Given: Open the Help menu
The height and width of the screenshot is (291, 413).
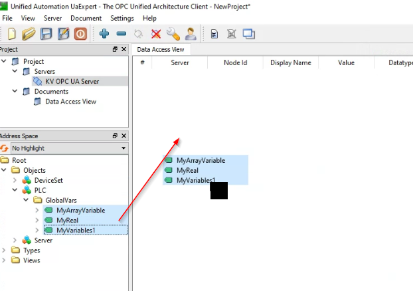Looking at the screenshot, I should 149,18.
